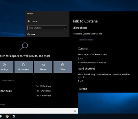Open Chrome from the taskbar
Viewport: 138px width, 119px height.
click(7, 116)
